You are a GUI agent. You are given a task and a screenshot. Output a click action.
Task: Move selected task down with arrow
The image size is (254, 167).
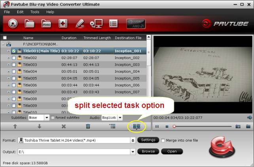pyautogui.click(x=39, y=126)
